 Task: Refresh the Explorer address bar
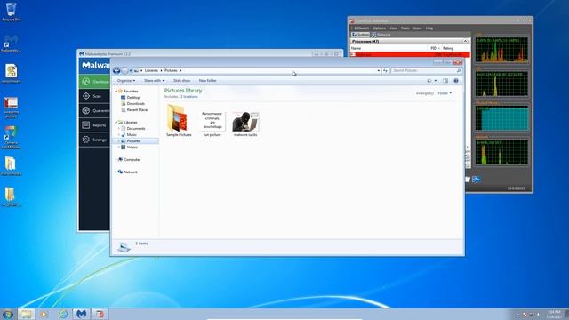click(385, 70)
